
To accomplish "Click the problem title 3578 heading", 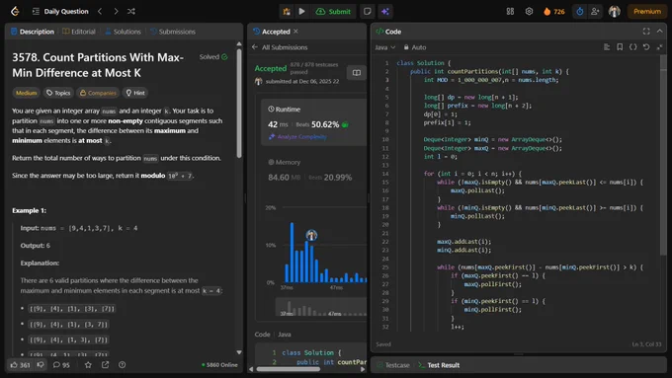I will point(98,65).
